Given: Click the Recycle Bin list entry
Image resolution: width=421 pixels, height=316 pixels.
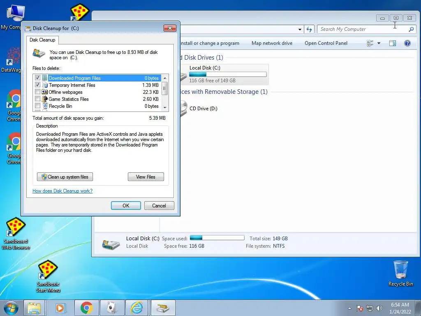Looking at the screenshot, I should (x=97, y=106).
